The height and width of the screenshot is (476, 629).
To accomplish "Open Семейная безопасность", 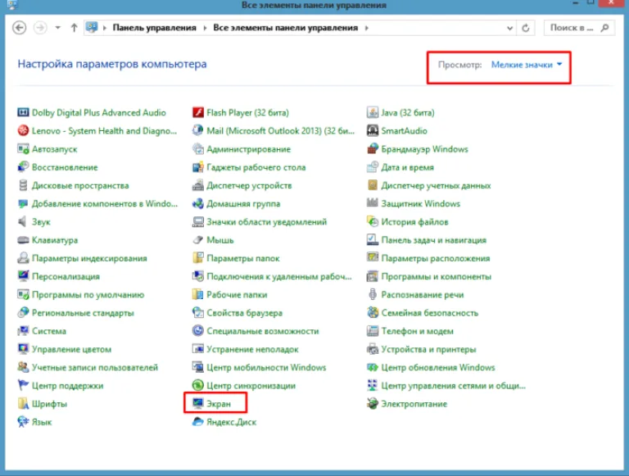I will click(x=429, y=313).
